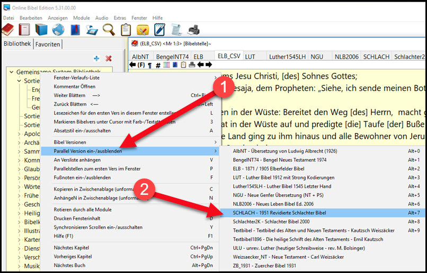Open Fenster-Verlaufs-Liste submenu
The height and width of the screenshot is (273, 427).
(x=130, y=78)
